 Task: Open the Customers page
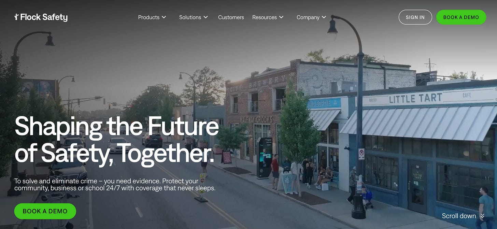(x=231, y=17)
